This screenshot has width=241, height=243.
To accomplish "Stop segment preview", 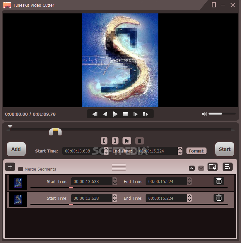I will click(140, 141).
